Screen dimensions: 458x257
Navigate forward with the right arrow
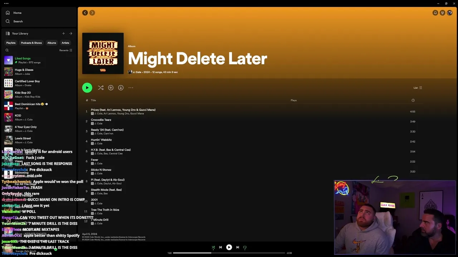coord(92,13)
